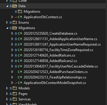Screen dimensions: 107x105
Task: Expand the Pages folder
Action: (7, 94)
